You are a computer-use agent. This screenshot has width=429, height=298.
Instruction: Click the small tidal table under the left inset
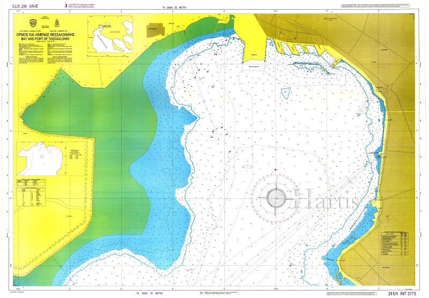pyautogui.click(x=31, y=183)
